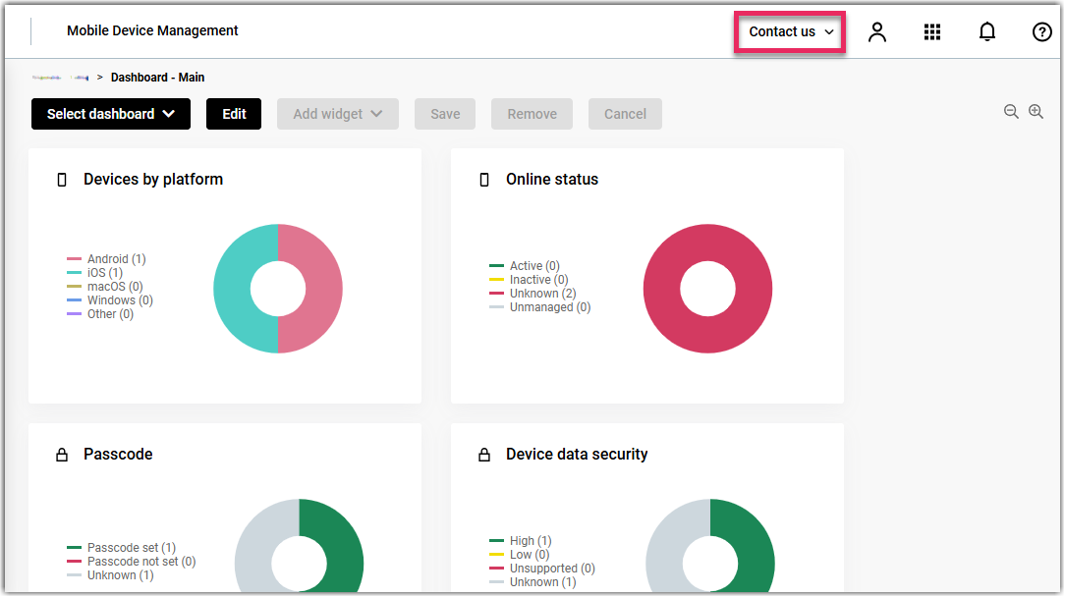Image resolution: width=1065 pixels, height=597 pixels.
Task: Click the Inactive (0) legend entry
Action: (530, 279)
